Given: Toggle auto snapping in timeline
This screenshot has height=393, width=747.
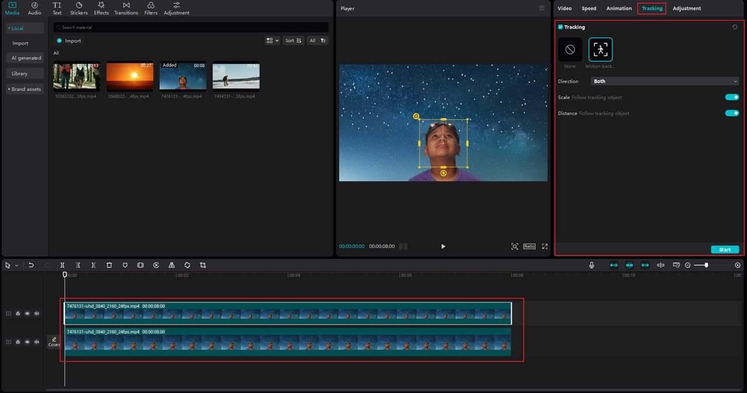Looking at the screenshot, I should tap(630, 265).
